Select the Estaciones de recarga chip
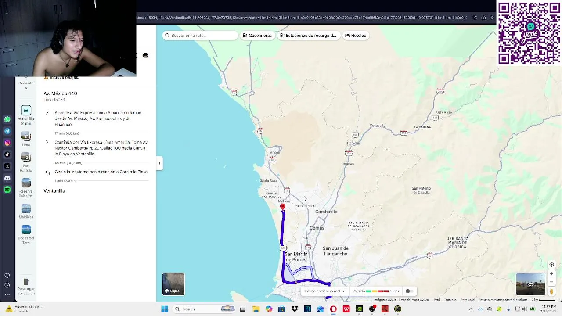 [x=308, y=36]
